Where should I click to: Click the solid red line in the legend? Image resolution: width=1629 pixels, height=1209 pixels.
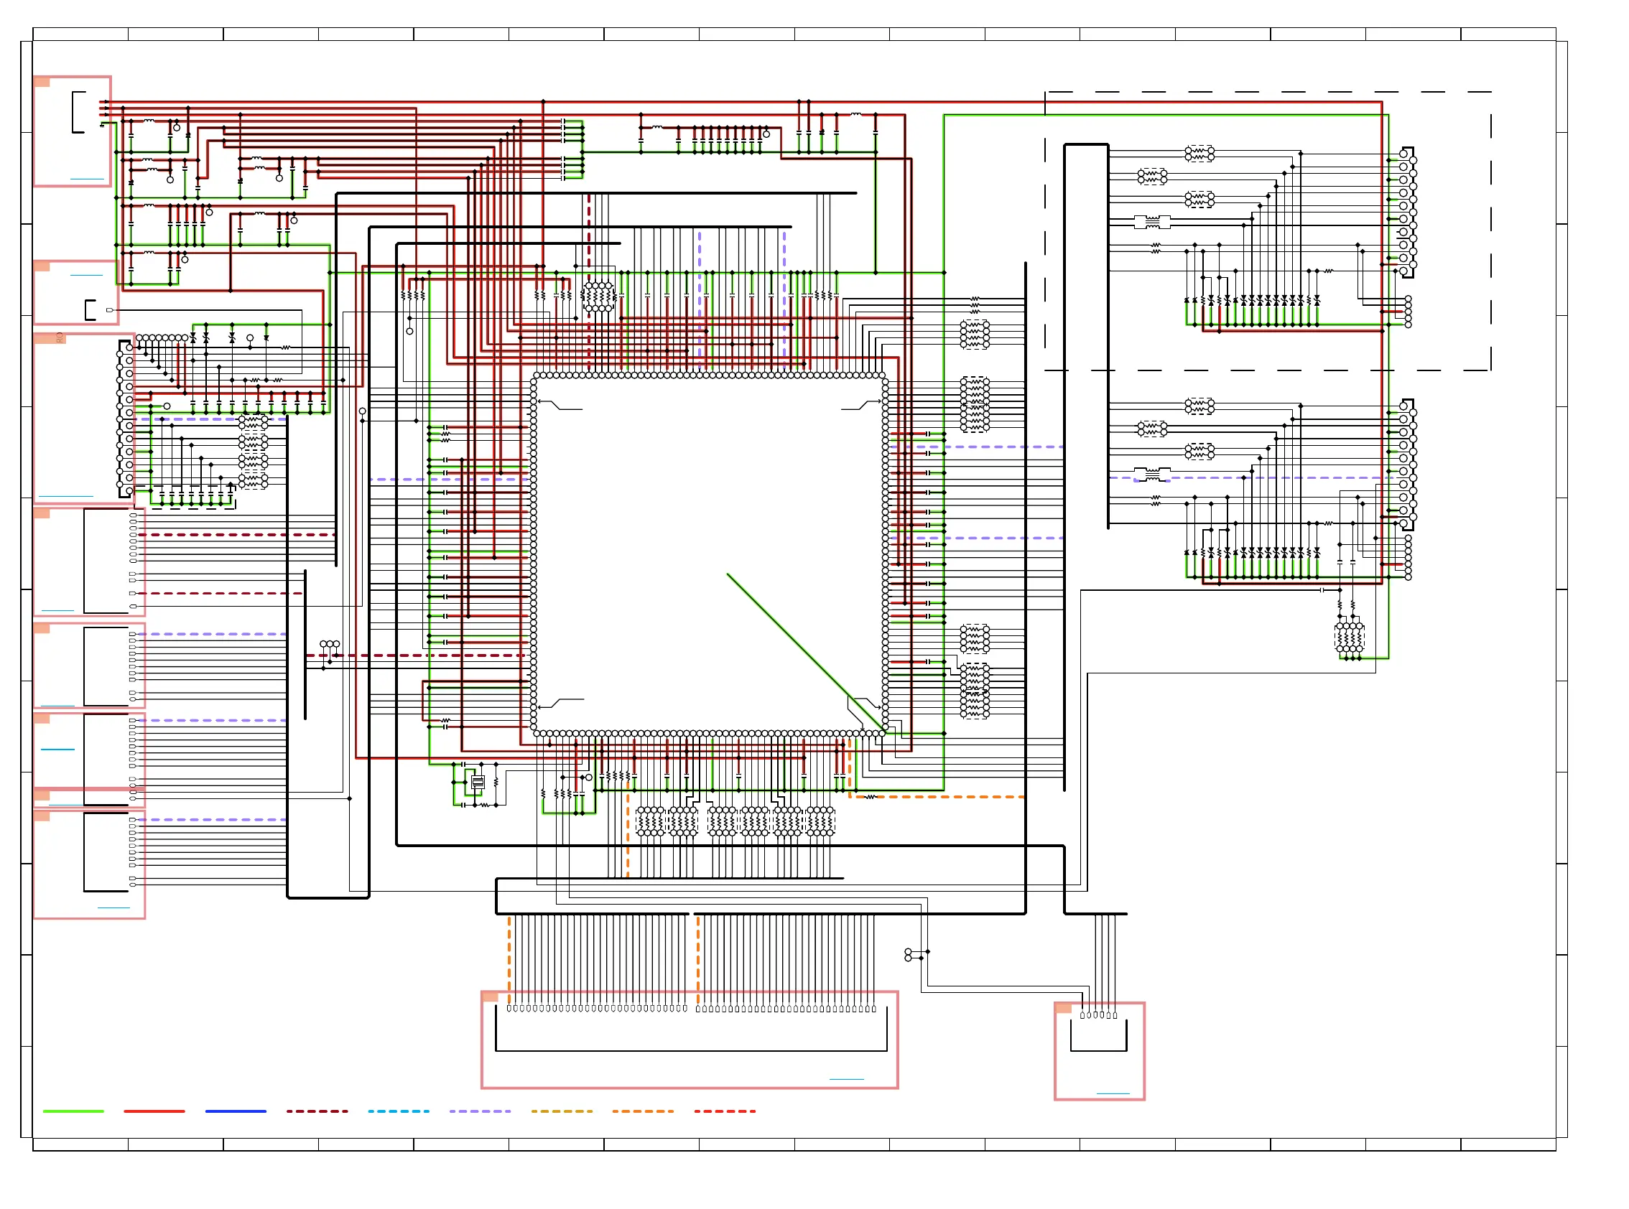tap(154, 1111)
